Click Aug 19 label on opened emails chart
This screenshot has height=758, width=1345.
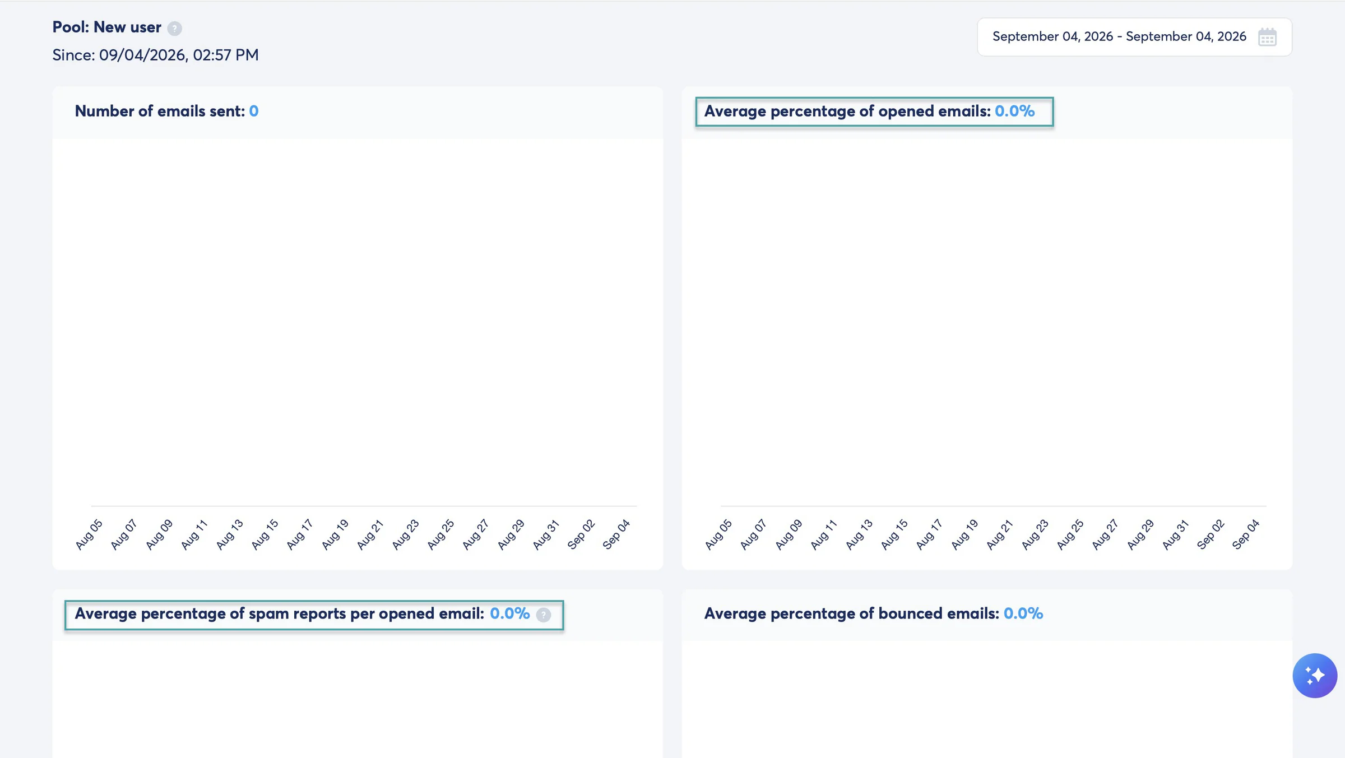964,534
